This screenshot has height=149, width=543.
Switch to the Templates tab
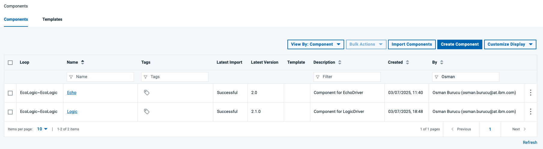coord(52,19)
